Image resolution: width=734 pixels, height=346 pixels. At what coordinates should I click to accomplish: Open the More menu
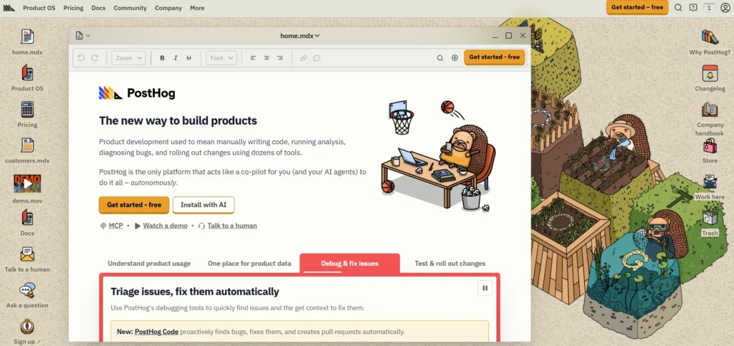coord(197,8)
